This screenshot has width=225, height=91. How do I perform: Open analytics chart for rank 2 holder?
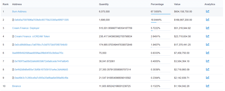(207, 20)
